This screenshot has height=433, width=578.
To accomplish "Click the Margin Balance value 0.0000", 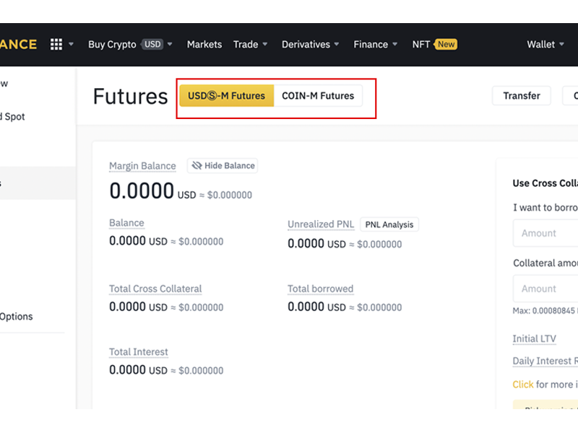I will pos(142,191).
